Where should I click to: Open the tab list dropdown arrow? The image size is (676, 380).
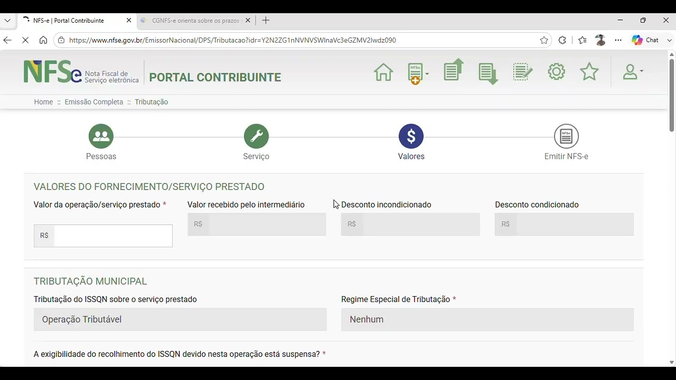tap(7, 21)
